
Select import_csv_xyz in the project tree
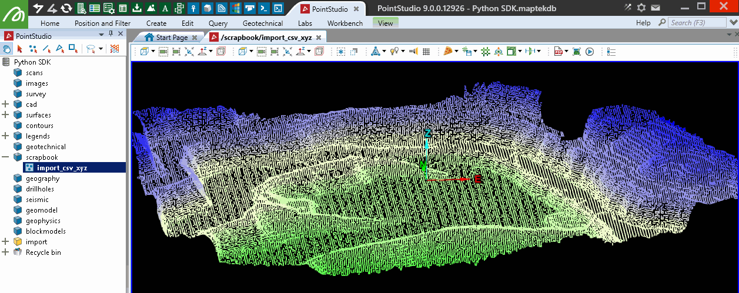coord(62,168)
